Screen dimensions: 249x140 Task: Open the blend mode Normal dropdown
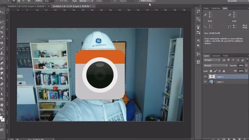point(216,66)
